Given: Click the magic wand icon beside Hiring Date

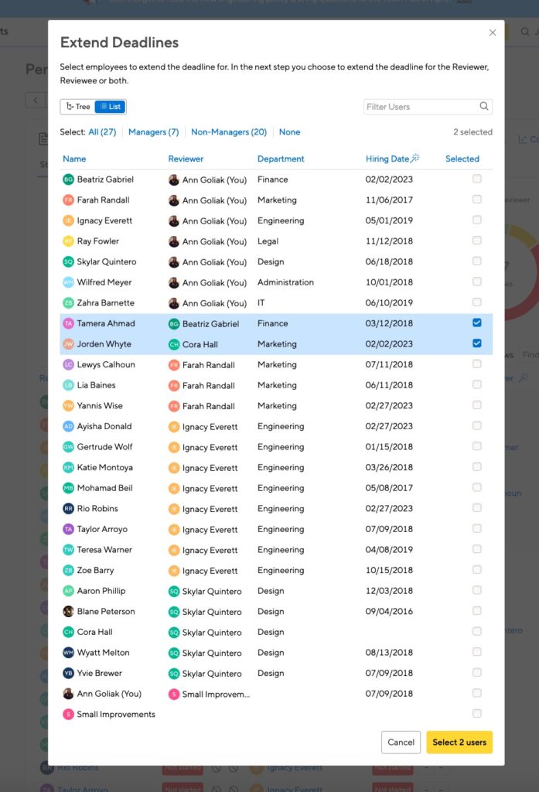Looking at the screenshot, I should [414, 158].
